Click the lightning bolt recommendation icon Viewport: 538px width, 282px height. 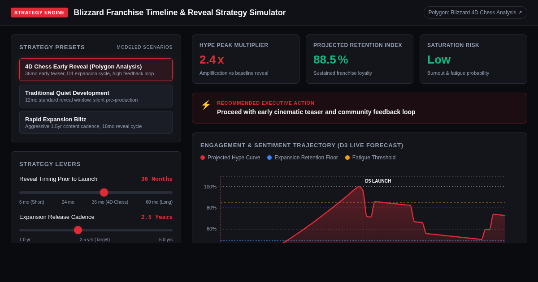coord(206,105)
